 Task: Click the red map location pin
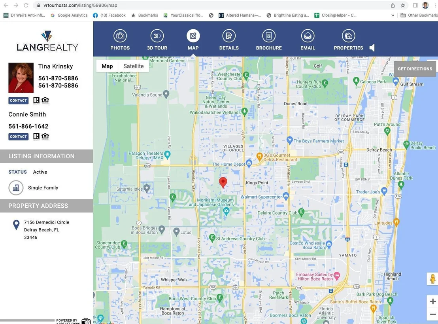pos(223,182)
